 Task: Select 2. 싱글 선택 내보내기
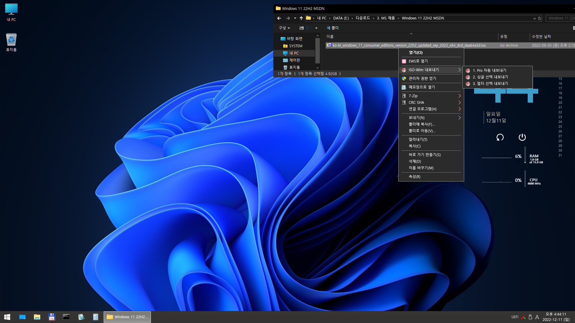click(497, 77)
